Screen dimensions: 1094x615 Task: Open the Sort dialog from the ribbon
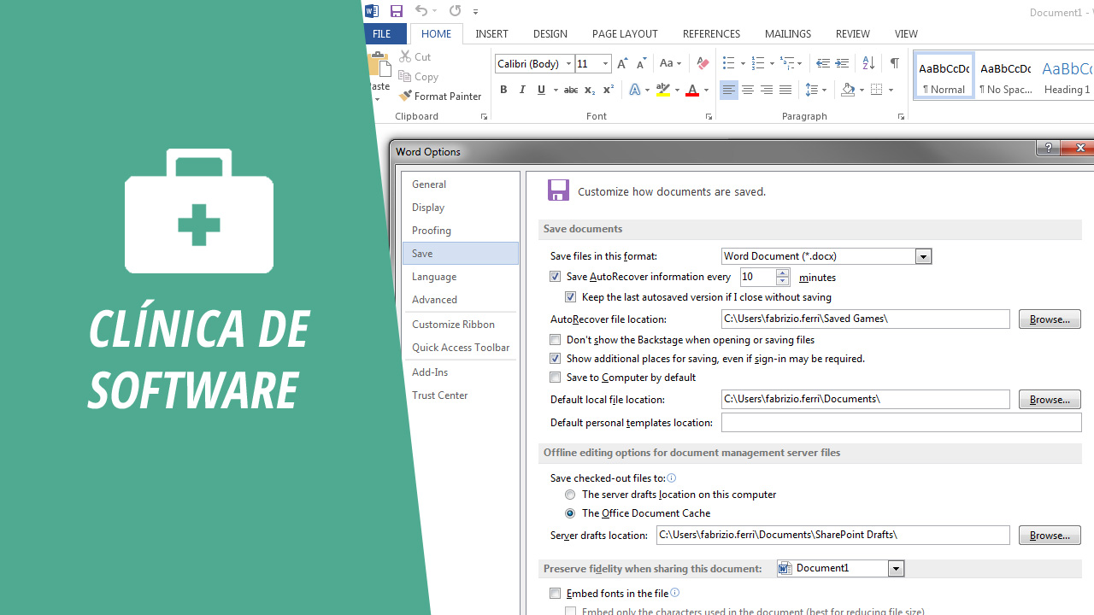868,63
